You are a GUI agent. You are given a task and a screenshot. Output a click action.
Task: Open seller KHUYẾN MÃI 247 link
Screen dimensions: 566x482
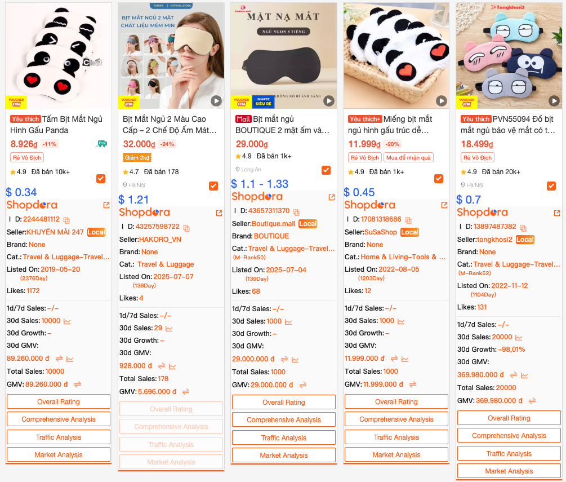coord(55,232)
